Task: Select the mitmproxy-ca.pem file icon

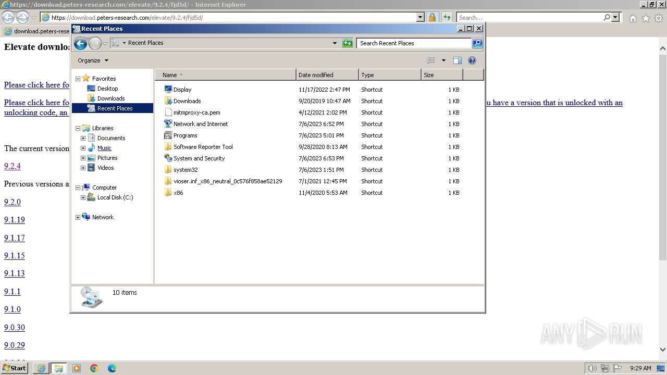Action: (168, 113)
